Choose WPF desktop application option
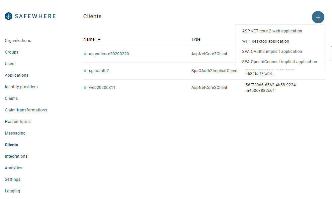 pyautogui.click(x=266, y=41)
